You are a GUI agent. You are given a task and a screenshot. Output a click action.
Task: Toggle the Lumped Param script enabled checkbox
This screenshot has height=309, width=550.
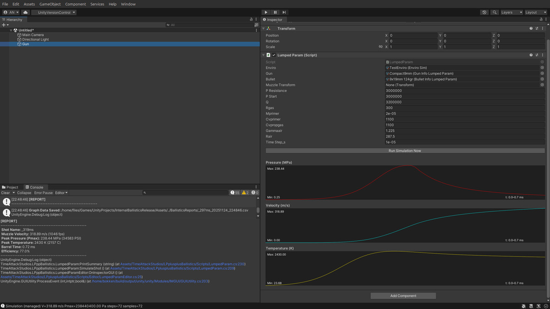click(x=274, y=55)
